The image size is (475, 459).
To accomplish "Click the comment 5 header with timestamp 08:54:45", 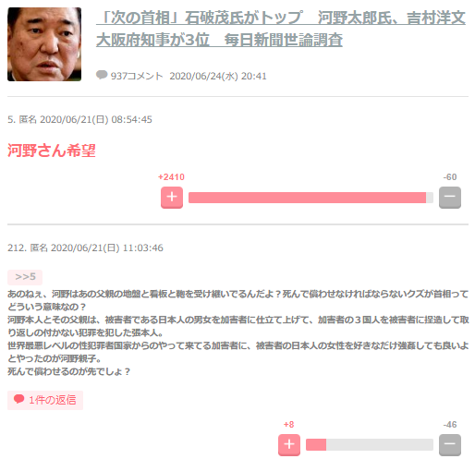I will [79, 119].
